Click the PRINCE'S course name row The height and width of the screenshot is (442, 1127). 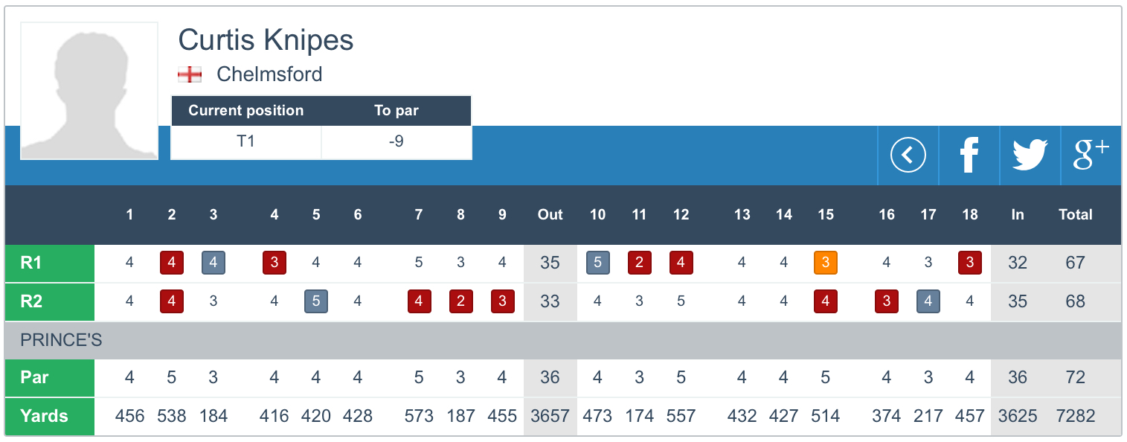click(61, 341)
